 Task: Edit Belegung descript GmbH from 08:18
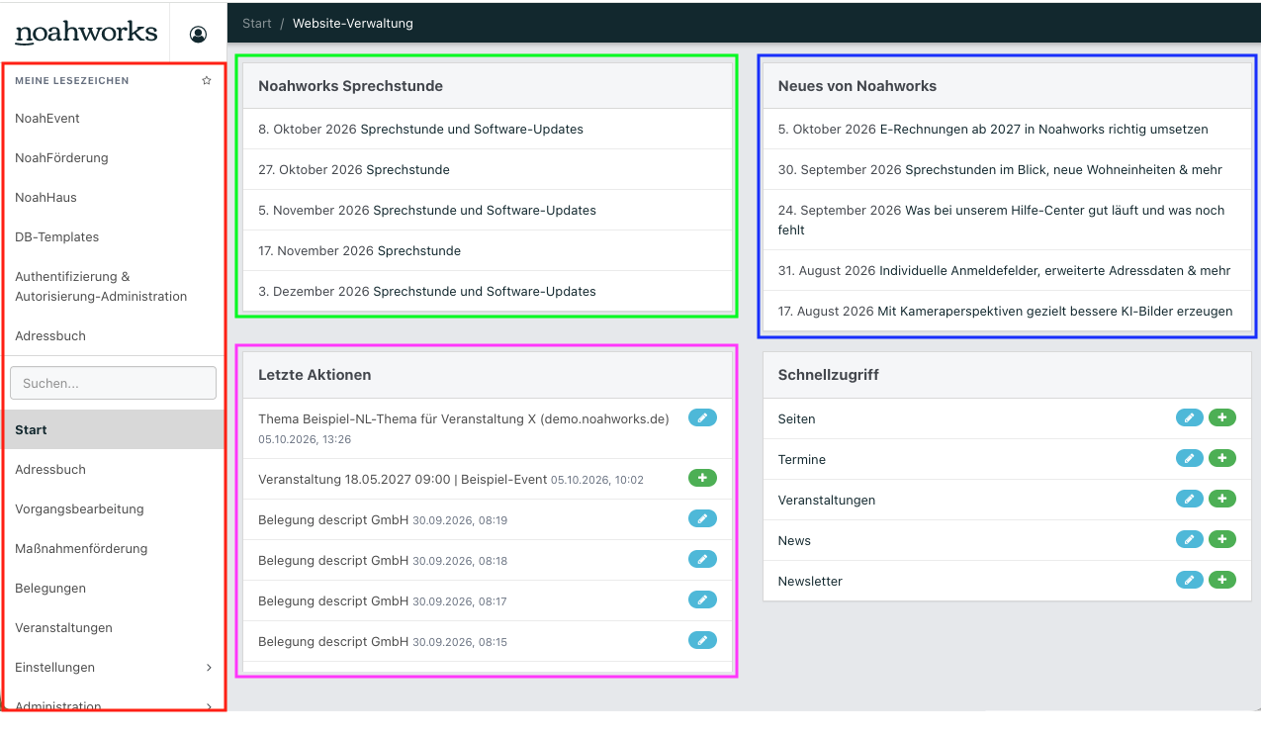pyautogui.click(x=702, y=559)
